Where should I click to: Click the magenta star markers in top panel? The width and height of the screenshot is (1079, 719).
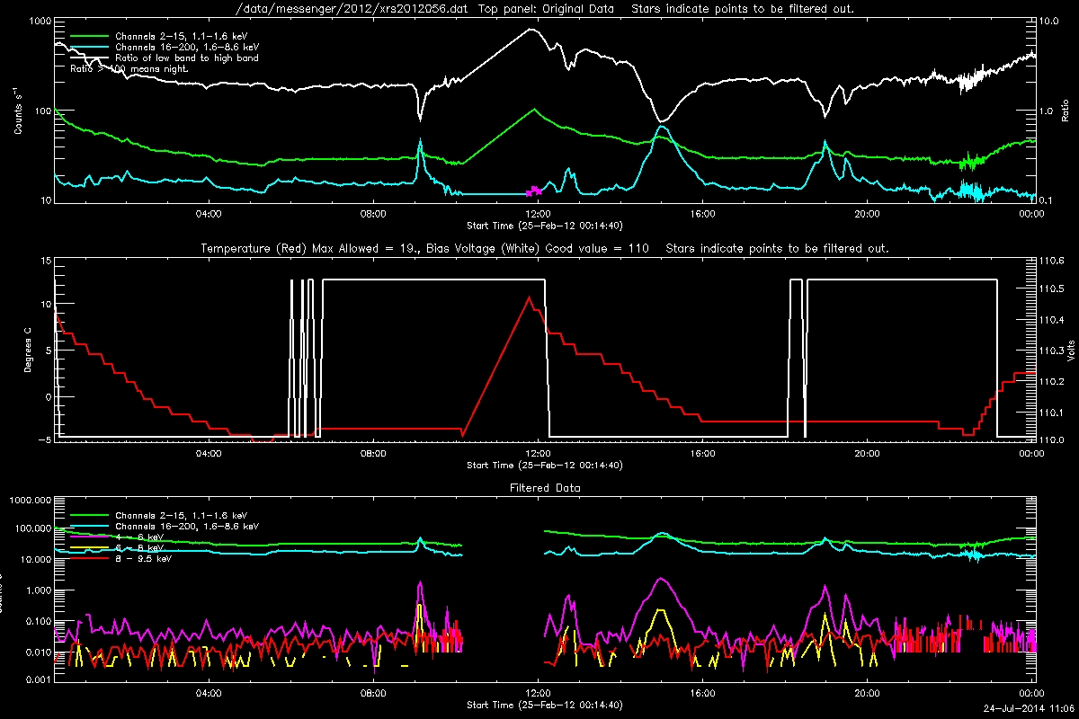534,191
